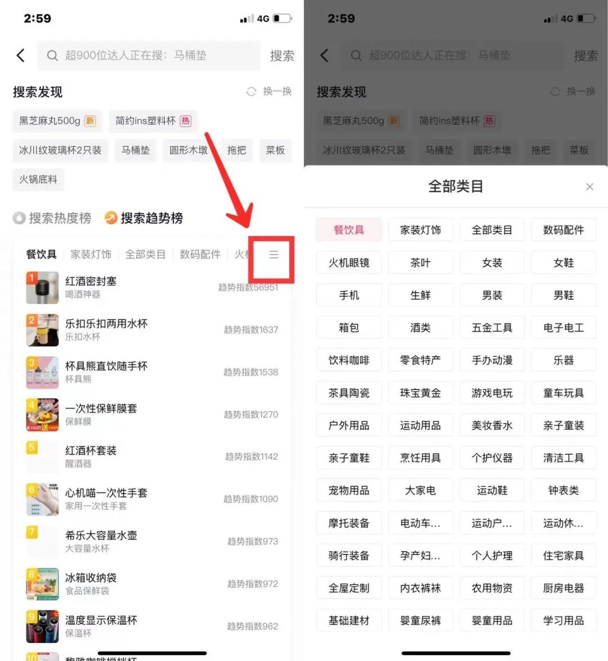Tap the refresh icon next to 换一换
Viewport: 608px width, 661px height.
[x=251, y=92]
